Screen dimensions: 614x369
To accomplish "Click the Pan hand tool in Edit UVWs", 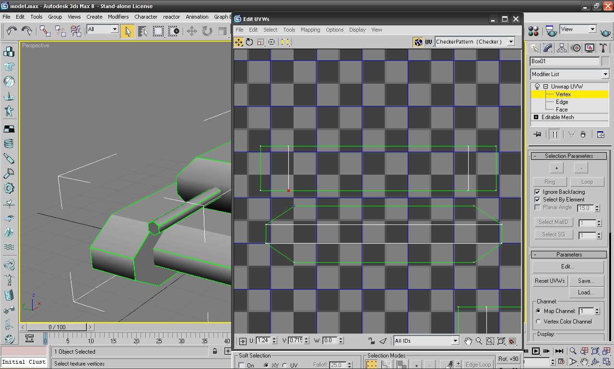I will [468, 341].
